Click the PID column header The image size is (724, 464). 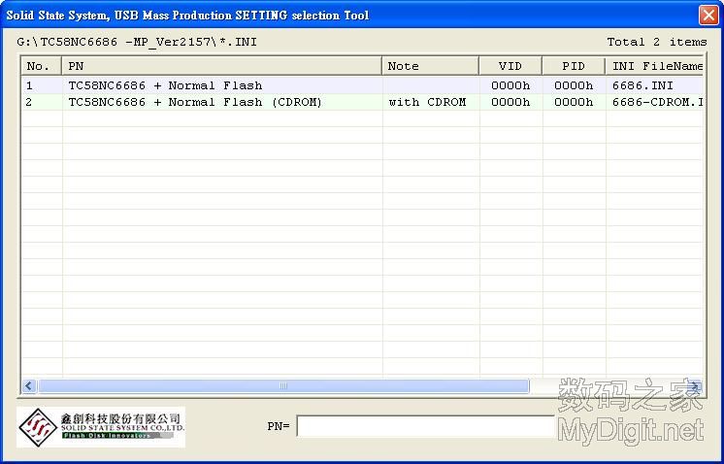[x=574, y=66]
